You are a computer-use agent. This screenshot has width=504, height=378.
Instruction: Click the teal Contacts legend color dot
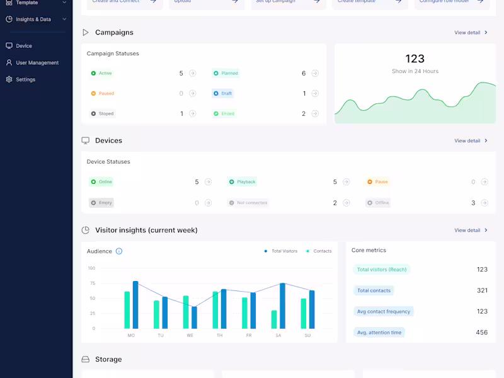tap(307, 251)
